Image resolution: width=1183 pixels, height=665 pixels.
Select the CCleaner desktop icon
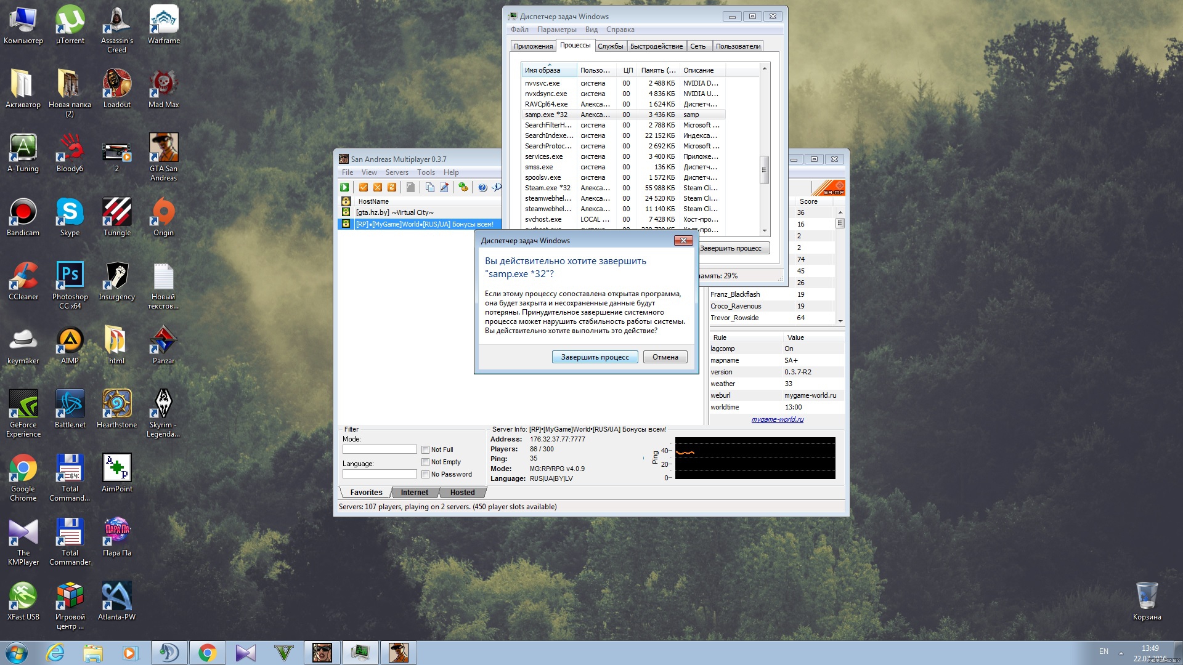pos(23,281)
